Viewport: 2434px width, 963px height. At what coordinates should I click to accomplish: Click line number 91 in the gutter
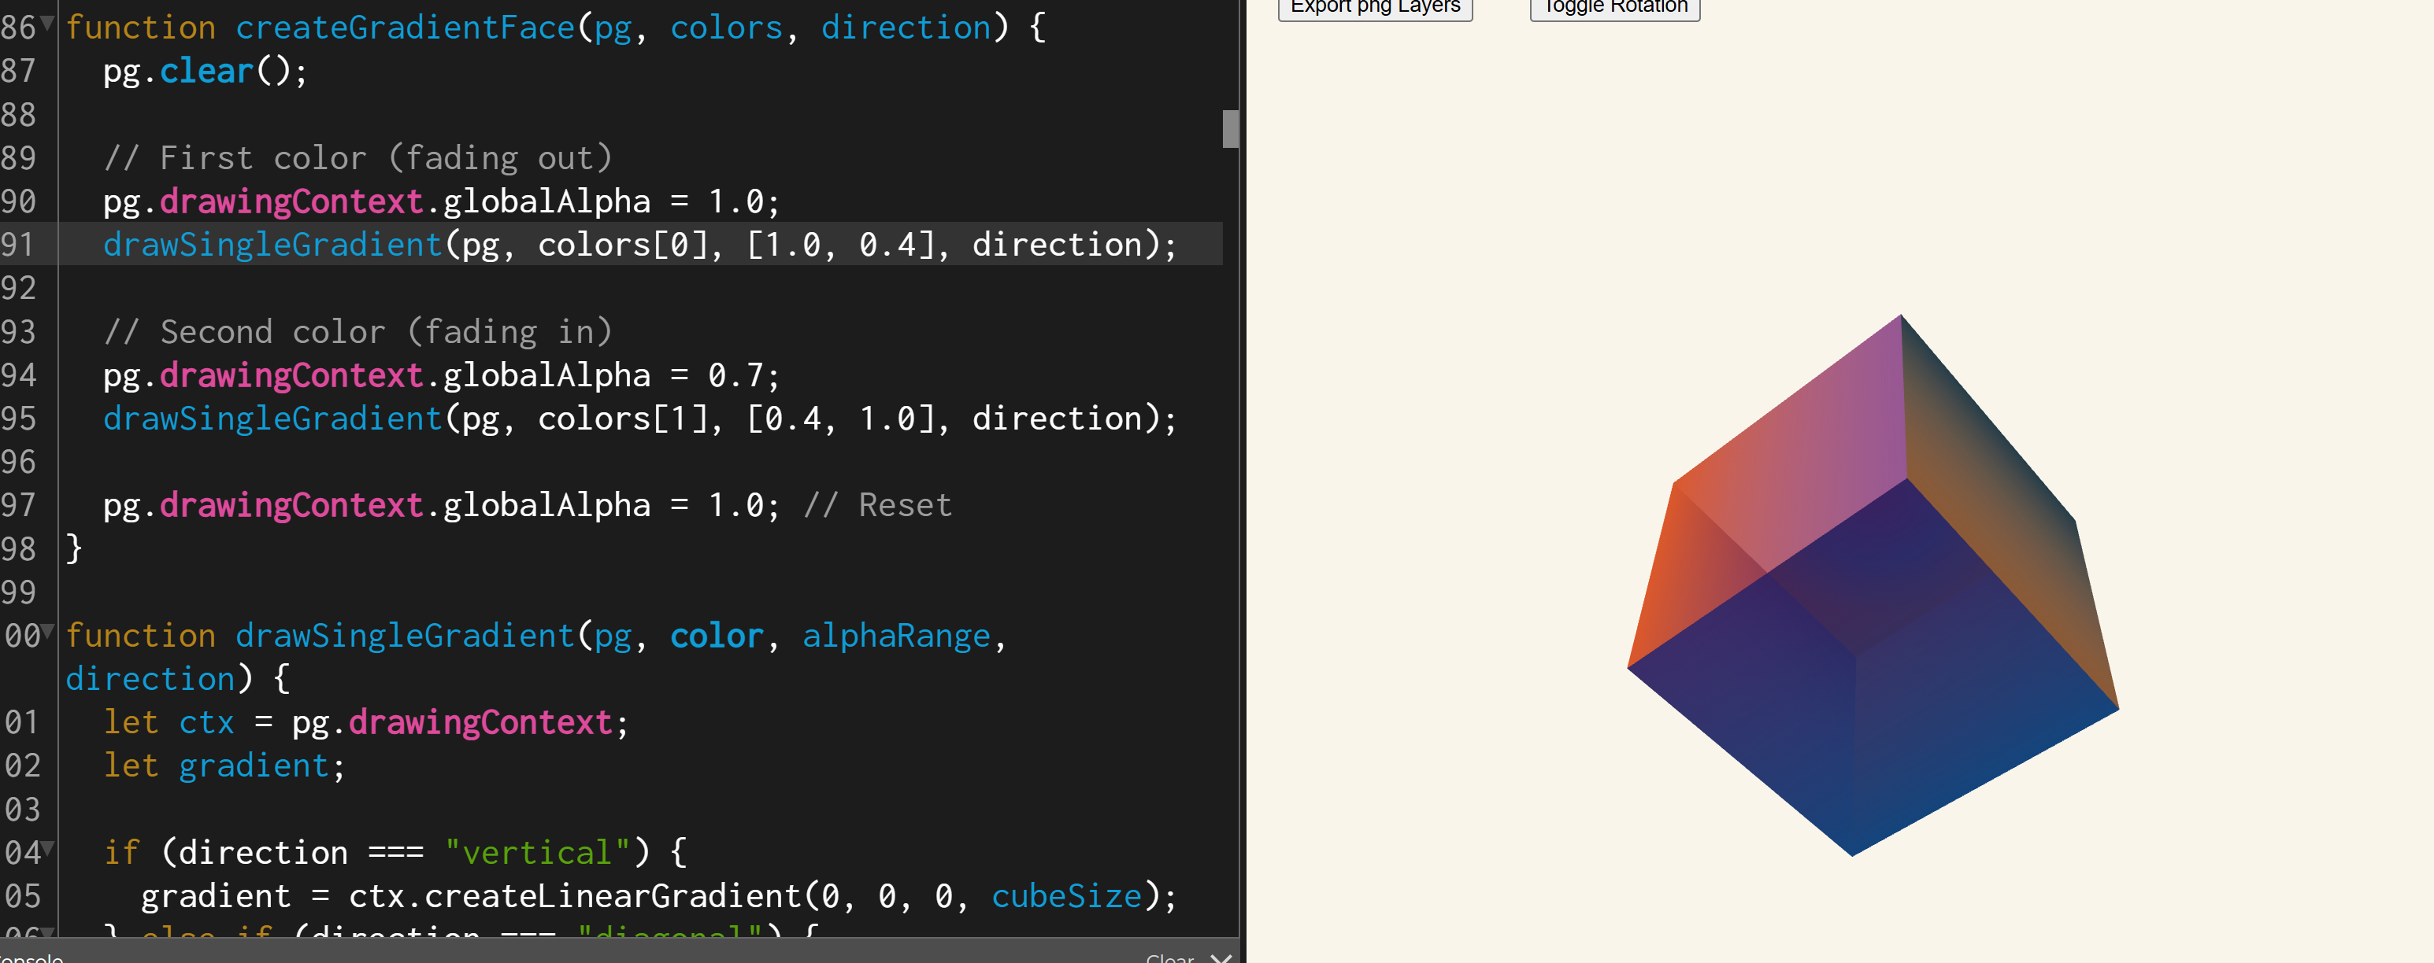pos(19,245)
